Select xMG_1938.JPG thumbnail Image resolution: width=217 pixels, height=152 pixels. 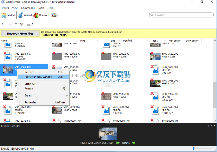(x=155, y=83)
